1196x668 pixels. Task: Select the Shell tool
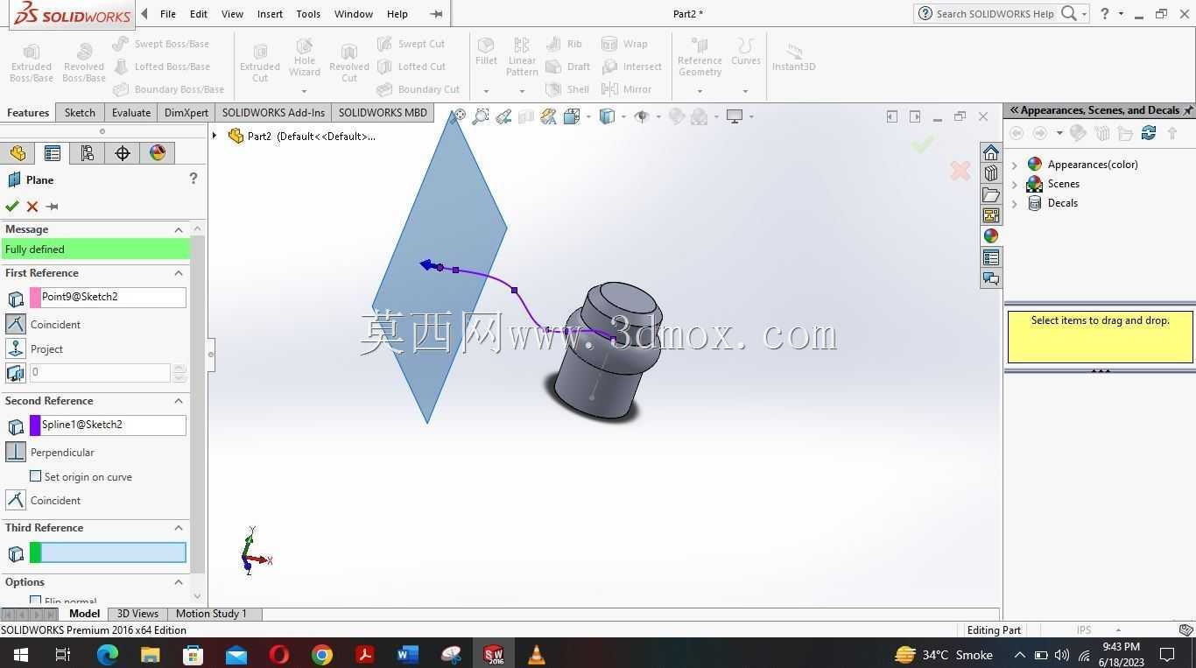[x=567, y=89]
